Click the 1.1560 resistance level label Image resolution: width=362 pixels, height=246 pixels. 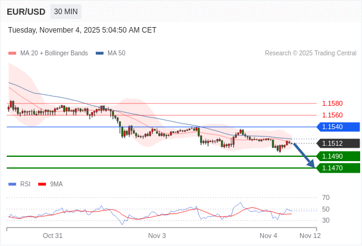pyautogui.click(x=332, y=115)
